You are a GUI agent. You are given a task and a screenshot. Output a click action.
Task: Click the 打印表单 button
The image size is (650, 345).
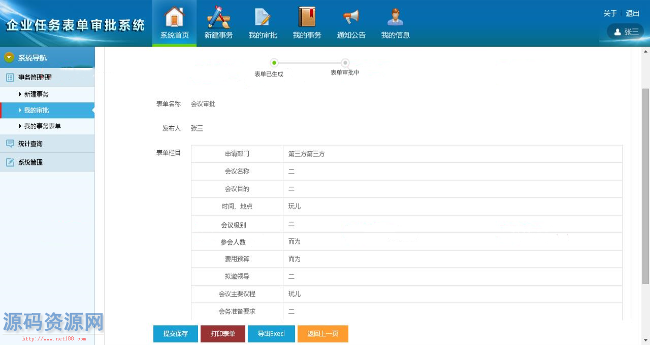coord(223,334)
